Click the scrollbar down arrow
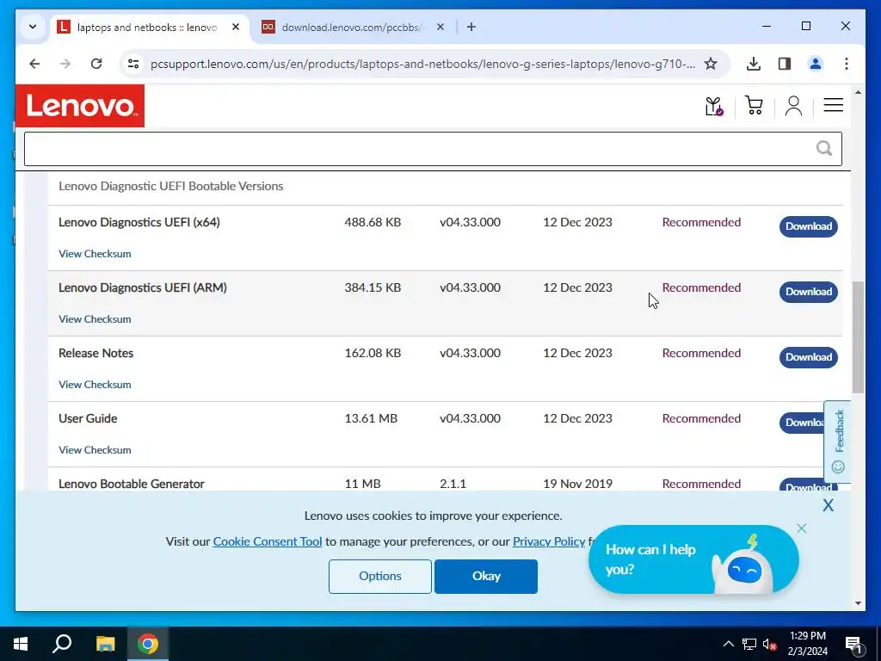 click(858, 603)
